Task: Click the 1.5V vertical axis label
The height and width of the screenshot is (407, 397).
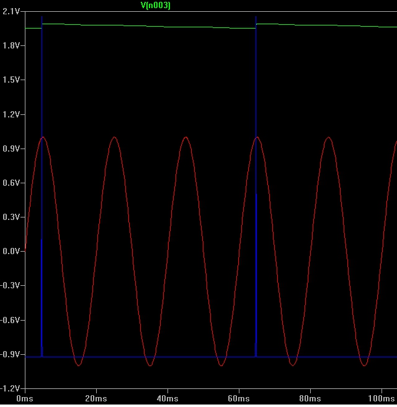Action: (11, 80)
